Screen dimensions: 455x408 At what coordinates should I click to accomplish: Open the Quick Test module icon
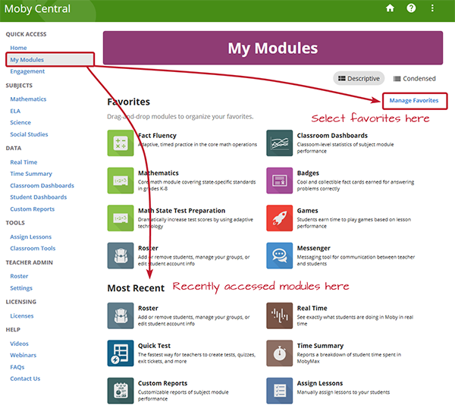point(121,353)
